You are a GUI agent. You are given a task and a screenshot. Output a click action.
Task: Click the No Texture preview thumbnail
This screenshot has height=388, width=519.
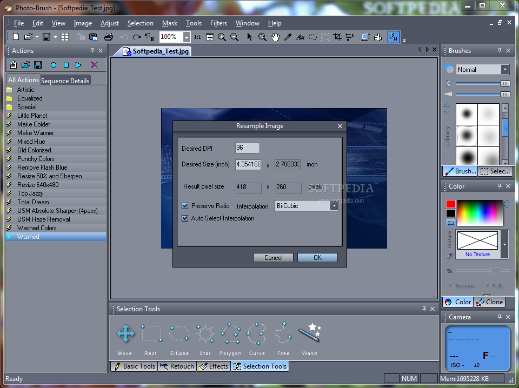(x=477, y=240)
